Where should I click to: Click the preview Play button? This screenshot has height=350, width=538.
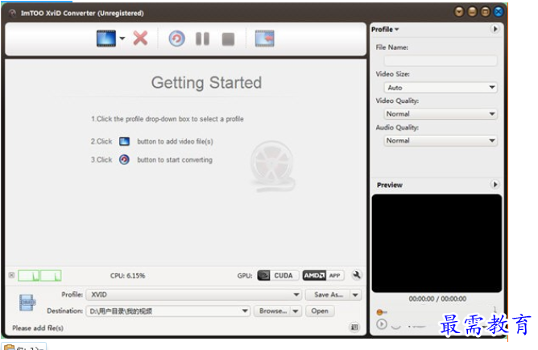coord(382,324)
